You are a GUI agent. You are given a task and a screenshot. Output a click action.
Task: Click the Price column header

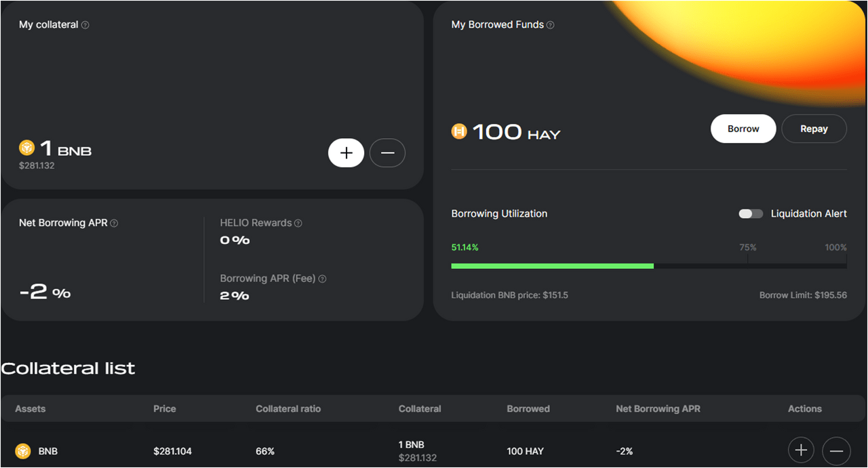pos(165,409)
